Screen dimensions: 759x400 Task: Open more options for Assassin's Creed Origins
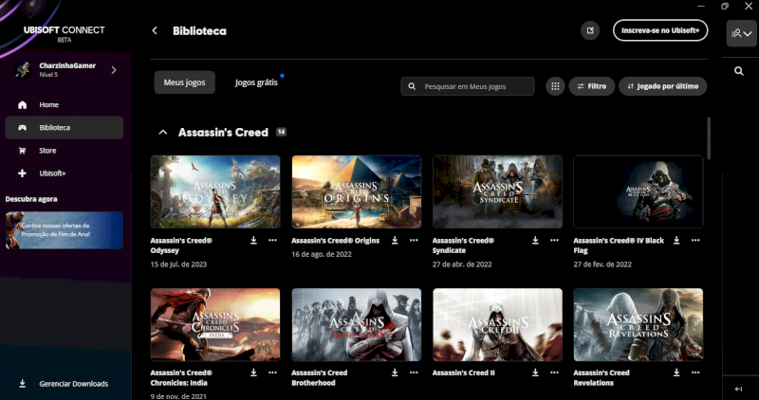pyautogui.click(x=413, y=241)
